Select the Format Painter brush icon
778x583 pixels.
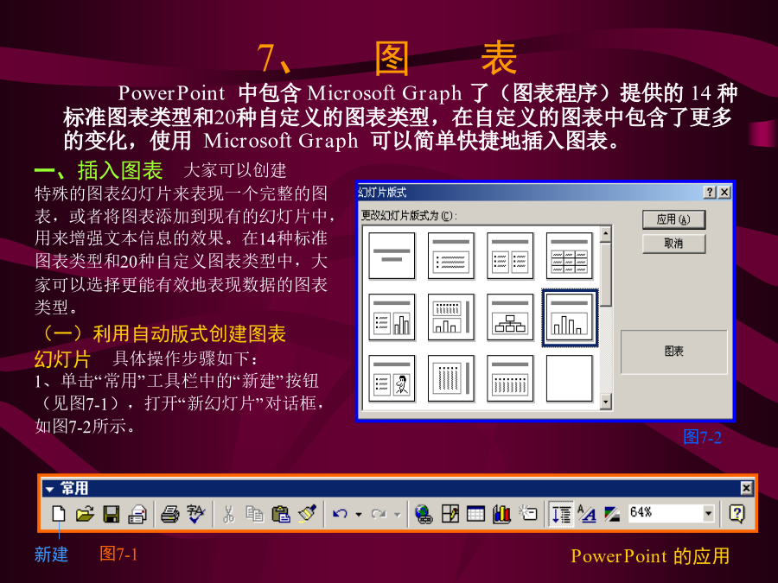(x=308, y=514)
